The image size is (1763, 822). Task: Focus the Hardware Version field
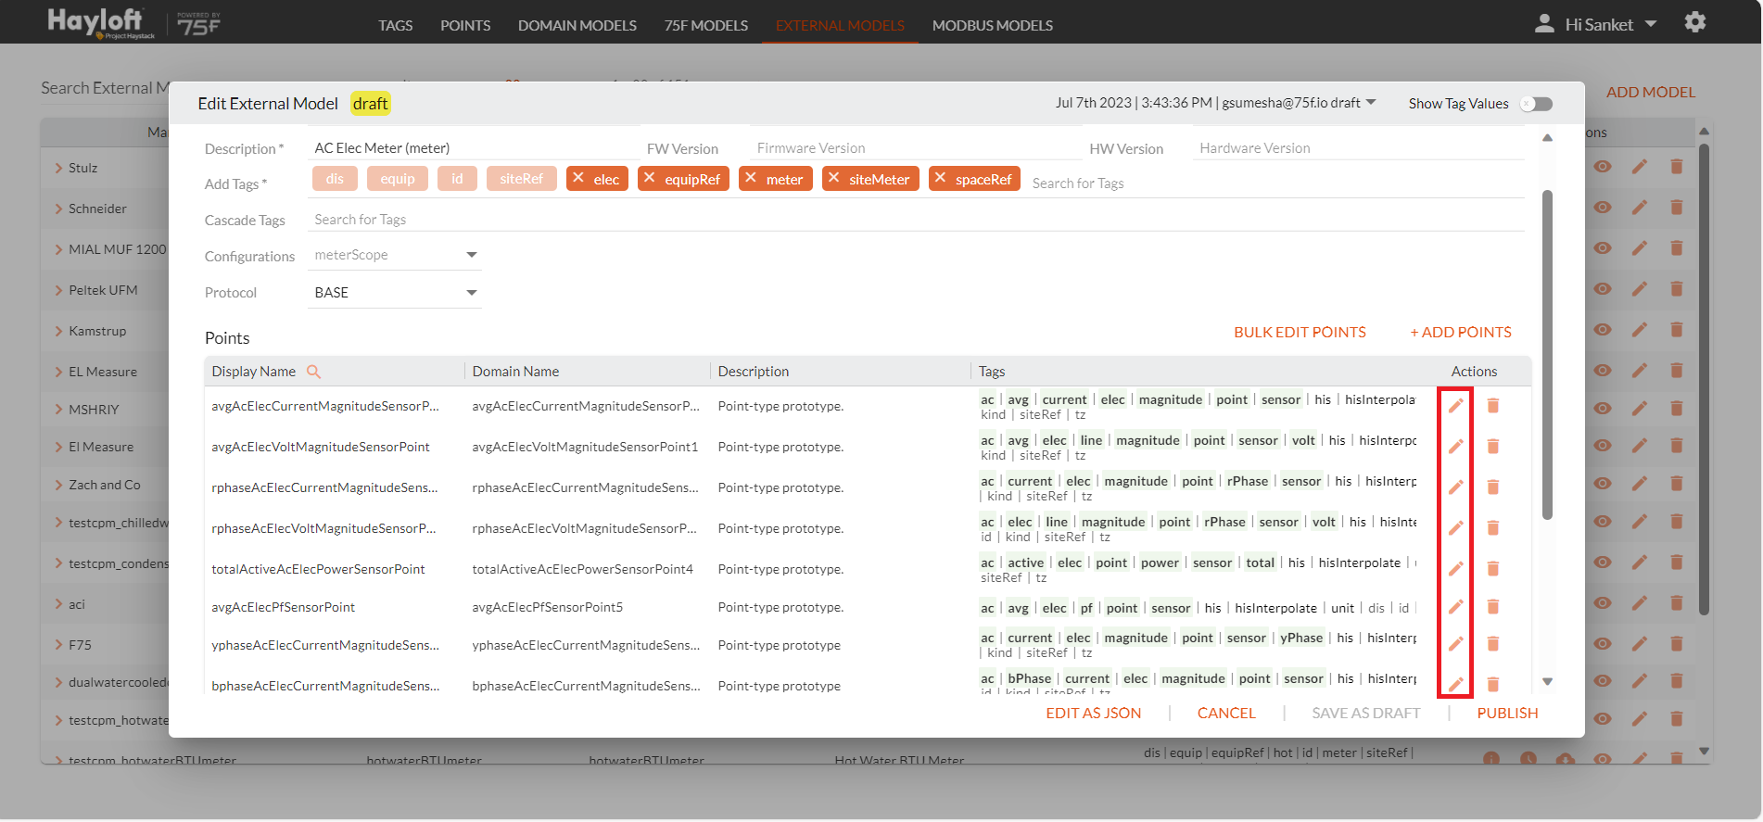1357,148
